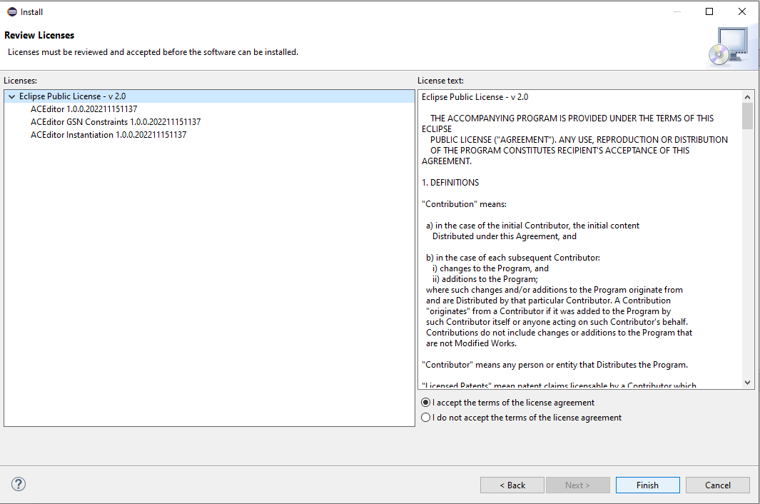
Task: Maximize the Install dialog window
Action: click(709, 11)
